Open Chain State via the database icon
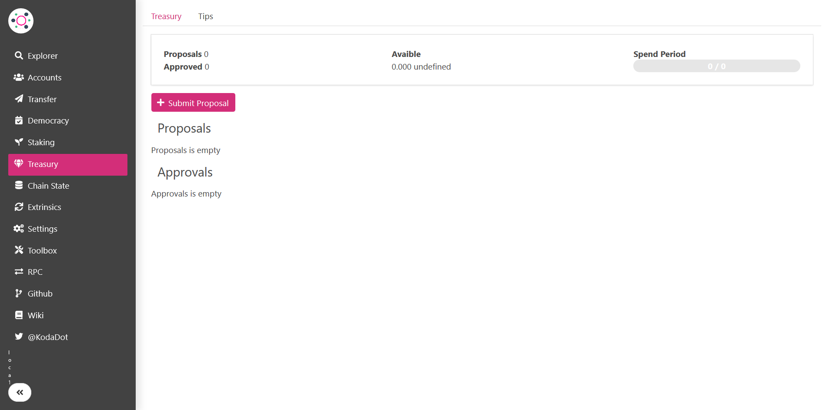Image resolution: width=826 pixels, height=410 pixels. click(x=19, y=185)
